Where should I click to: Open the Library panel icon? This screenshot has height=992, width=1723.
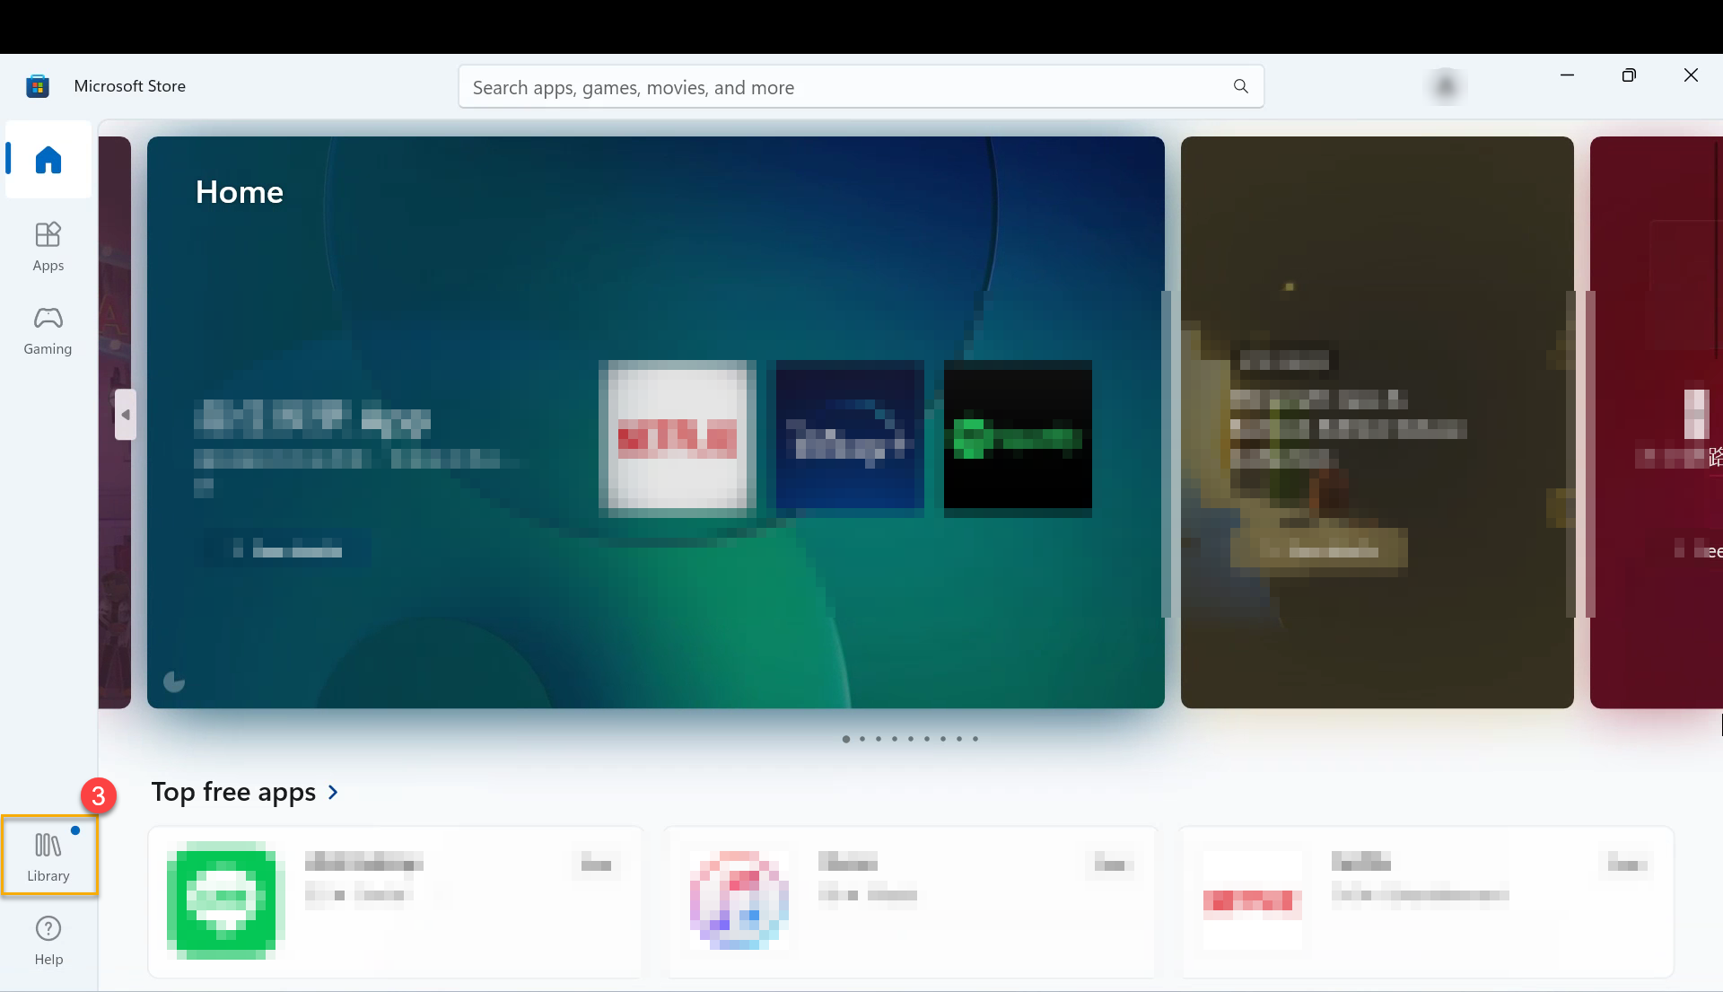tap(48, 852)
